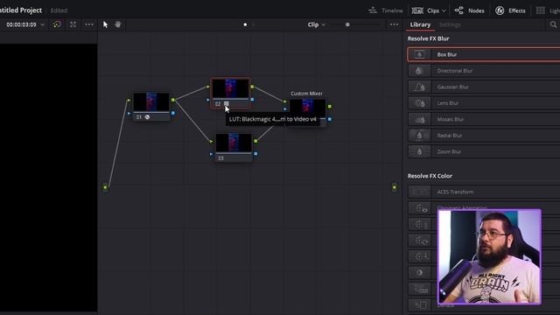Open node editor three-dot options menu
The height and width of the screenshot is (315, 560).
[394, 24]
